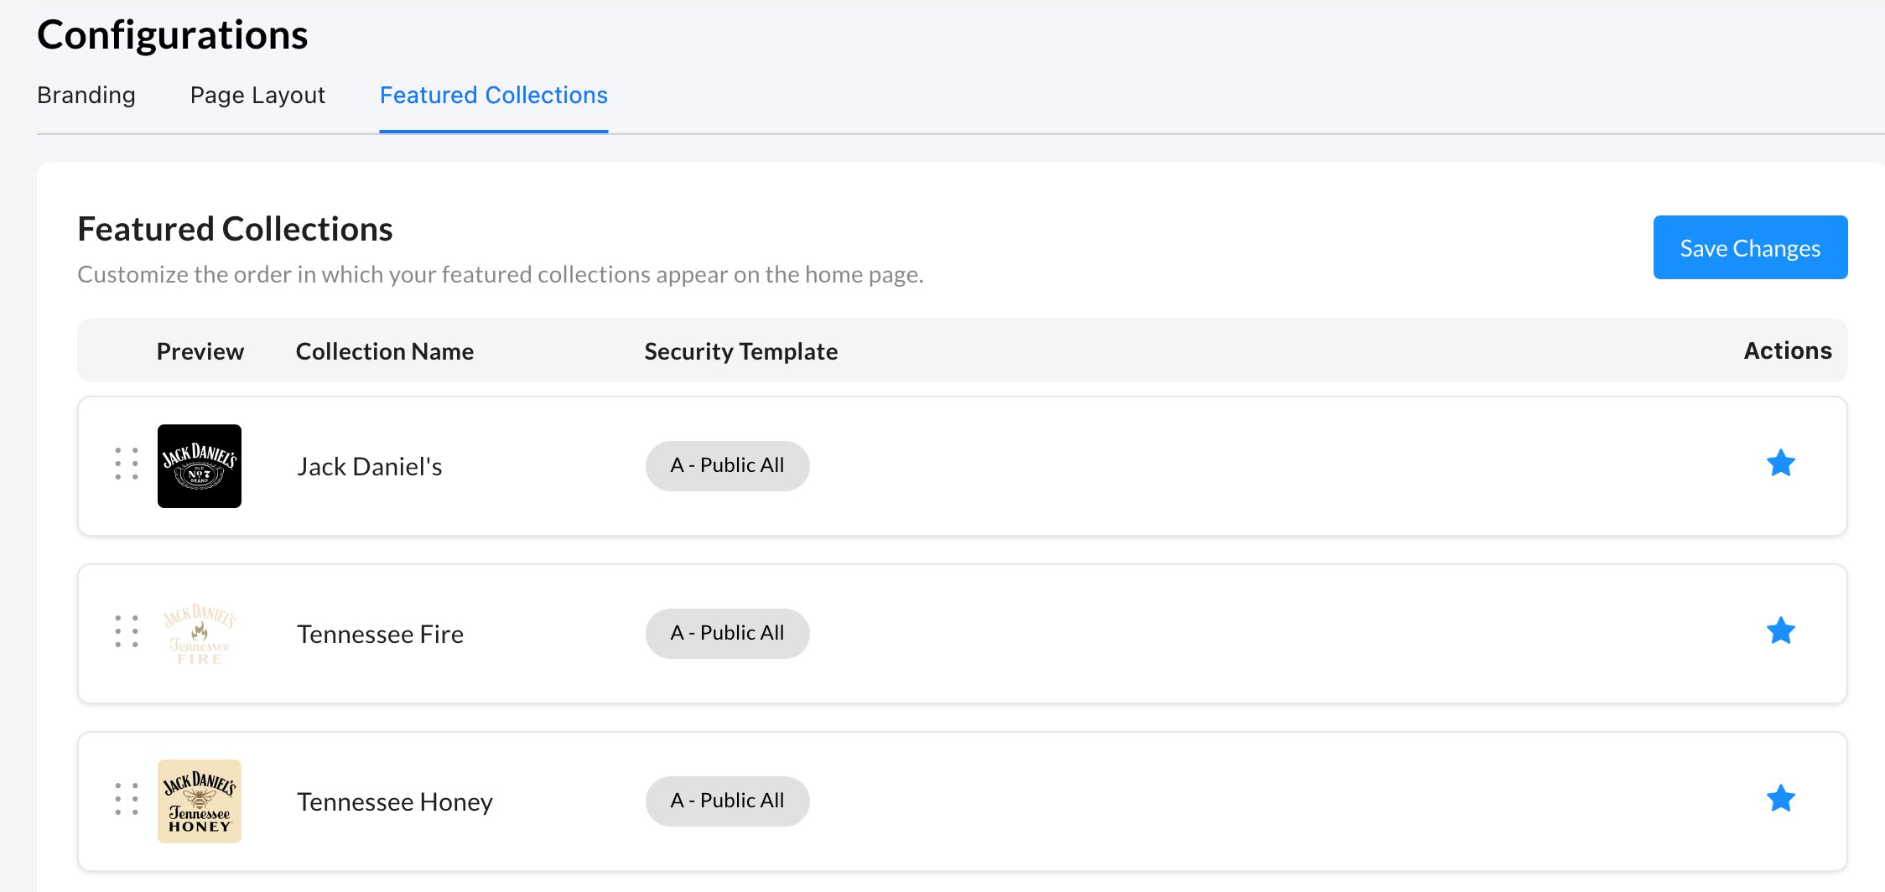Image resolution: width=1885 pixels, height=892 pixels.
Task: Switch to the Branding tab
Action: pos(86,96)
